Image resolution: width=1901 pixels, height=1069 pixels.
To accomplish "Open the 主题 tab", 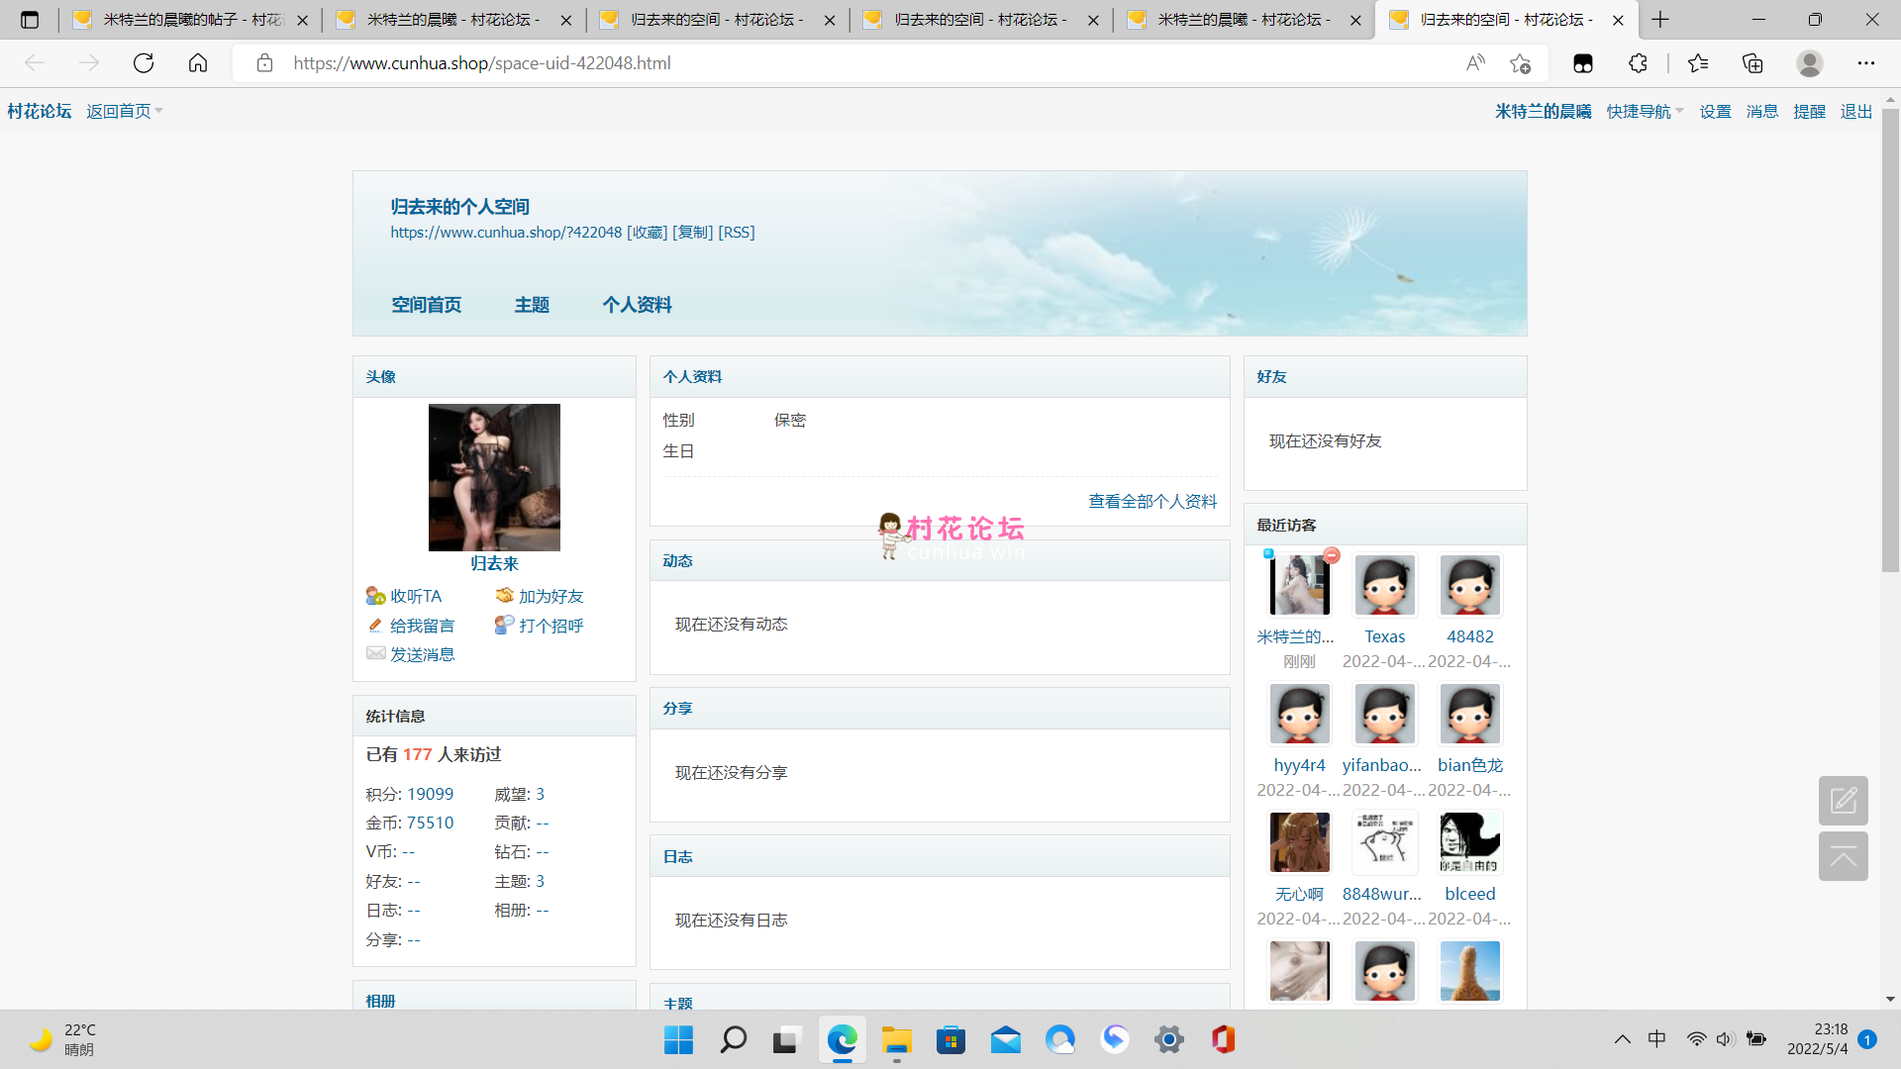I will (x=532, y=305).
